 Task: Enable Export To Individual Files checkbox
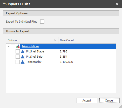point(42,22)
